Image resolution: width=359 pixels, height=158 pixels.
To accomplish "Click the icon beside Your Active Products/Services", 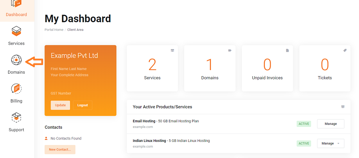I will pos(342,107).
